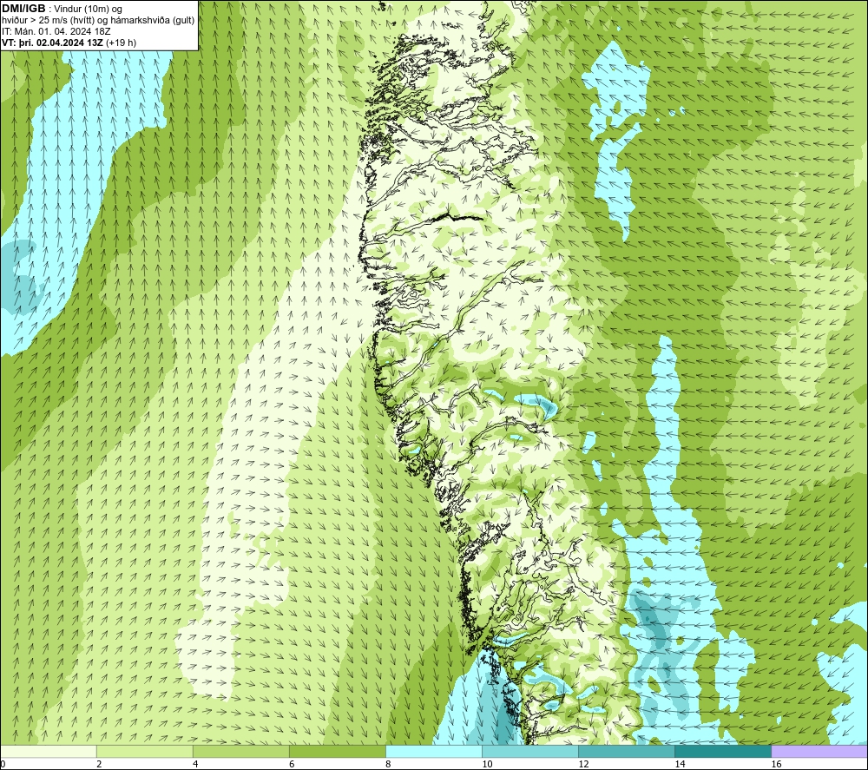Click the DMI/IGB title text
Viewport: 868px width, 770px height.
(23, 9)
